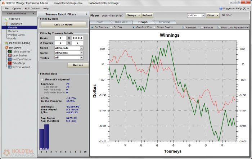Viewport: 252px width, 159px height.
Task: Open the Tables dropdown
Action: click(81, 58)
